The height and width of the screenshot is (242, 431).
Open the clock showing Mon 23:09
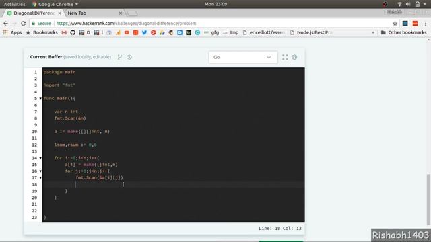tap(215, 4)
